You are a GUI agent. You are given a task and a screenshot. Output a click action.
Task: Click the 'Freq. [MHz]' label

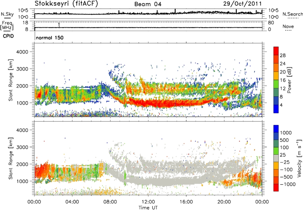click(7, 25)
